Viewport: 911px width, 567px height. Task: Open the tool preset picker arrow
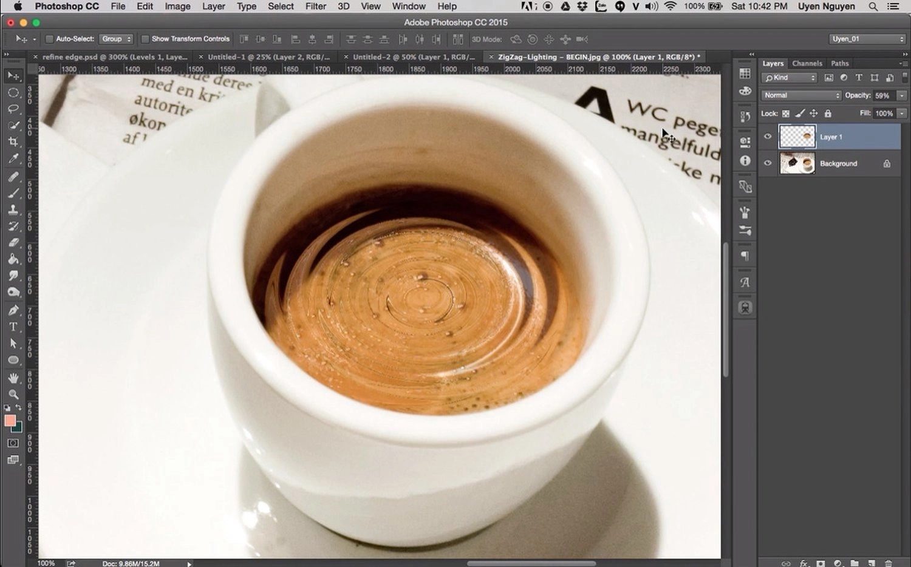pyautogui.click(x=34, y=39)
